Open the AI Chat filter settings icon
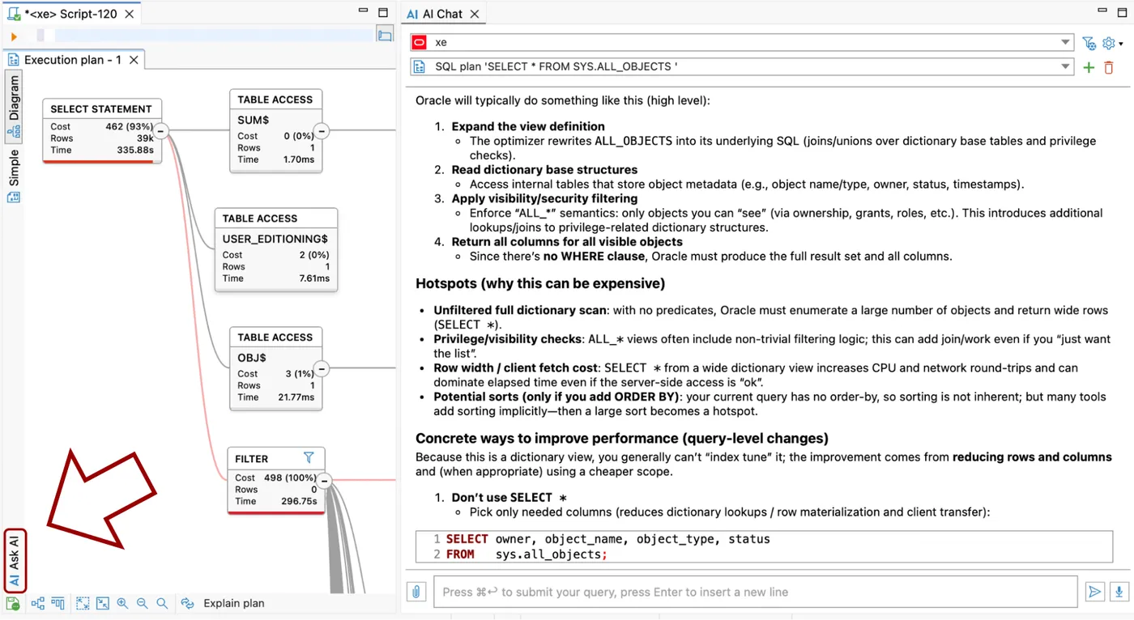 (1089, 43)
